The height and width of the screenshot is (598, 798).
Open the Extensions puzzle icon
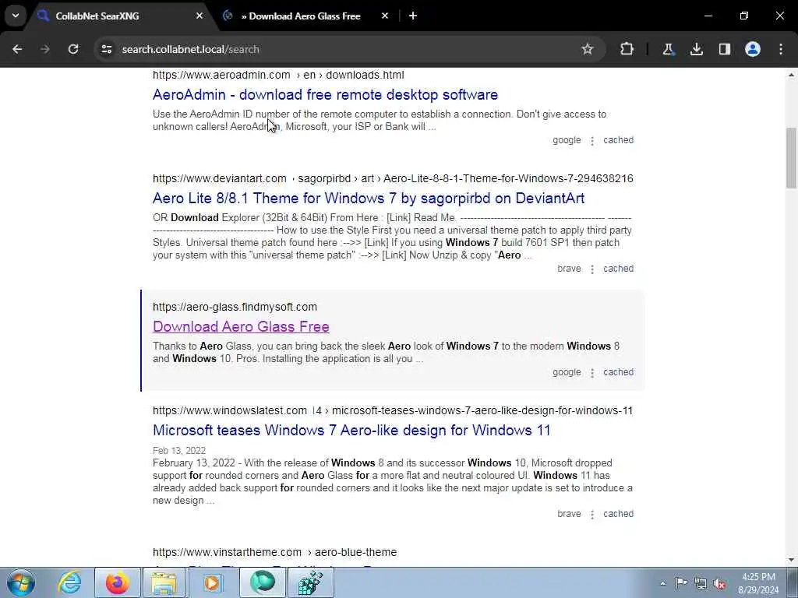[x=627, y=49]
